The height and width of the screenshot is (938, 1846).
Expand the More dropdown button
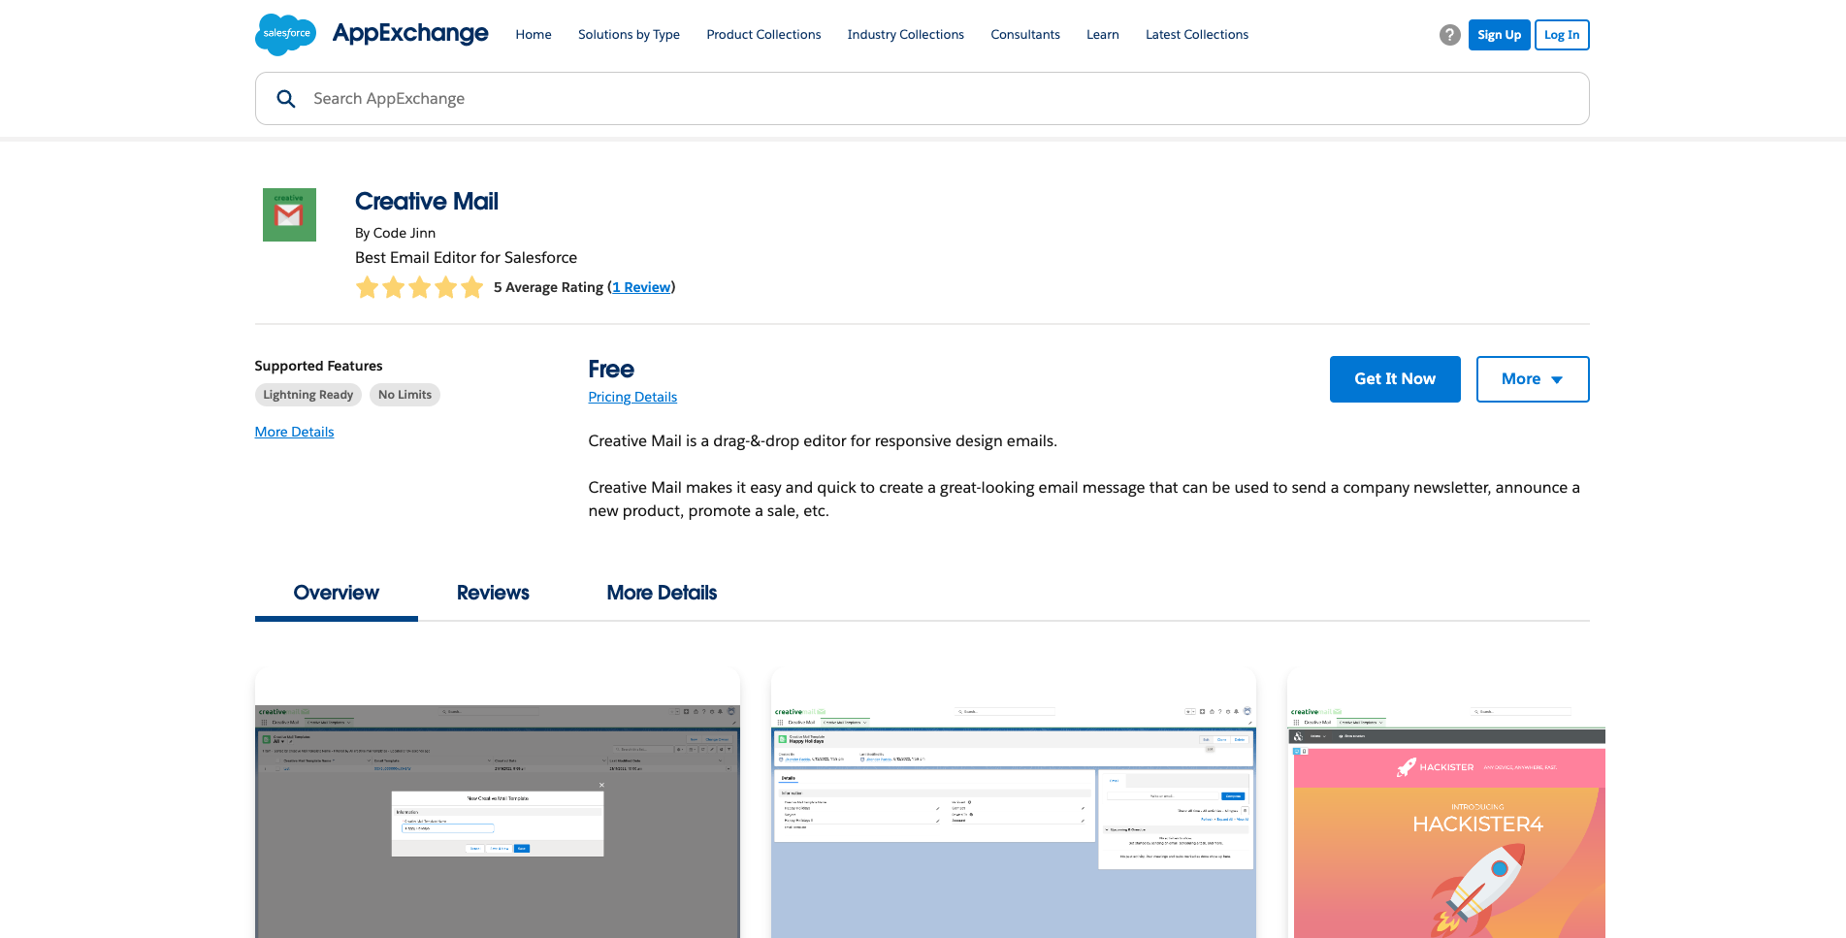click(1533, 379)
